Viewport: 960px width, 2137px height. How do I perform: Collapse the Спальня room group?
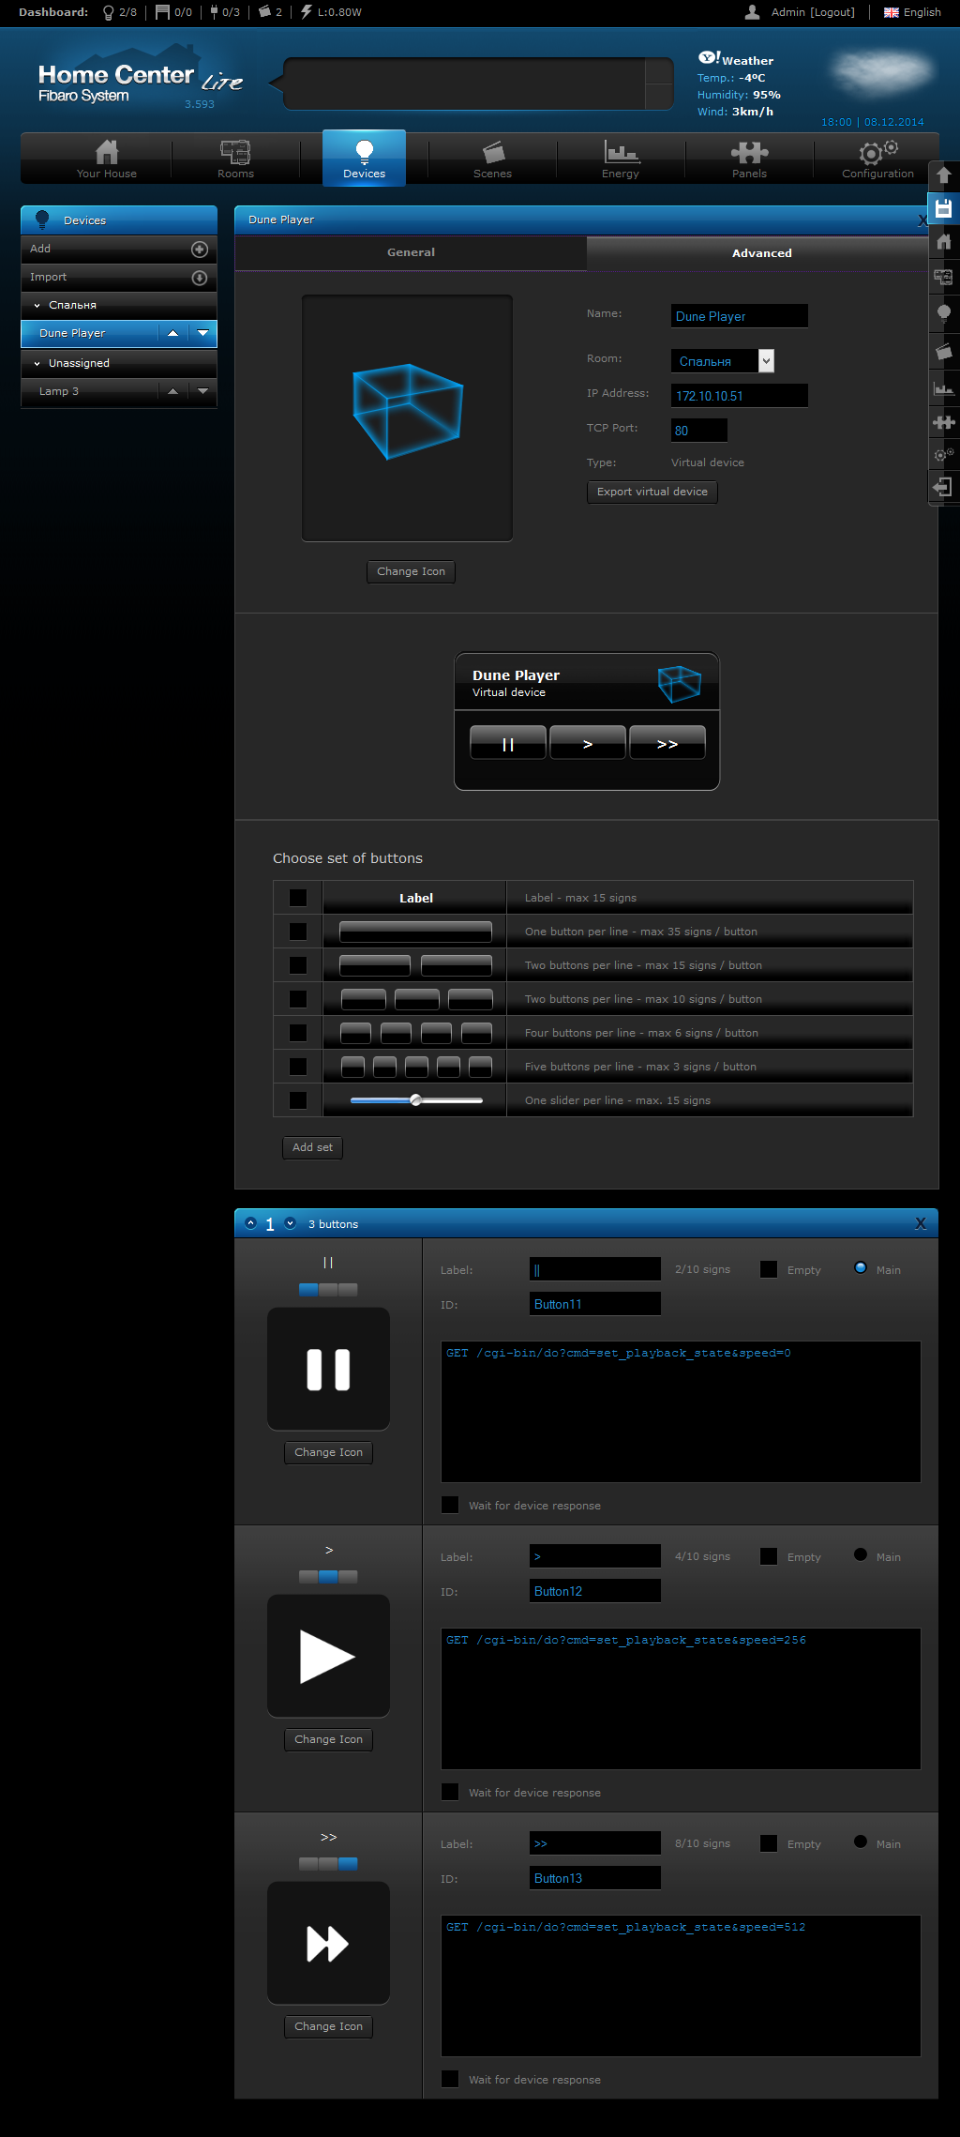[x=37, y=306]
